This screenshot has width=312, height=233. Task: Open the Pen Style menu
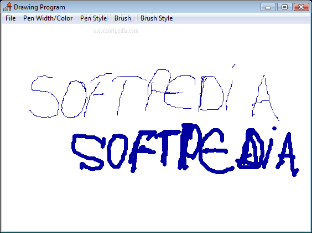[93, 18]
